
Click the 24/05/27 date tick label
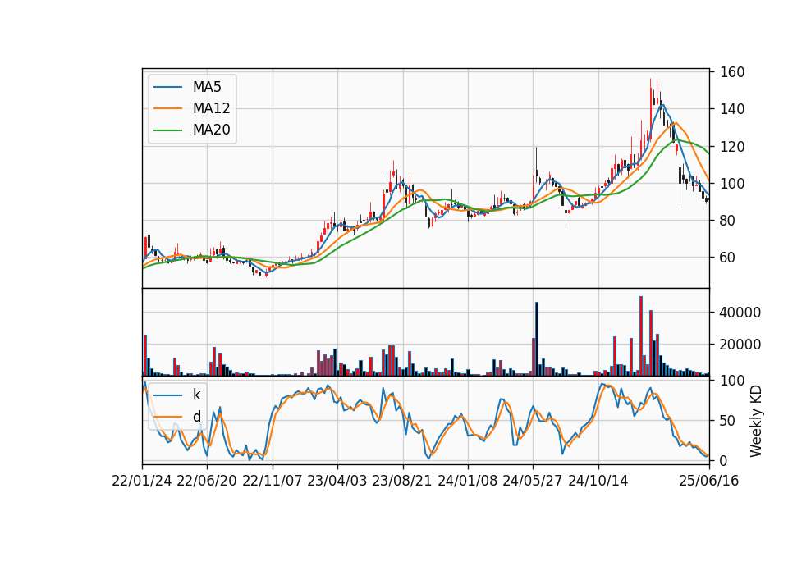[x=532, y=481]
